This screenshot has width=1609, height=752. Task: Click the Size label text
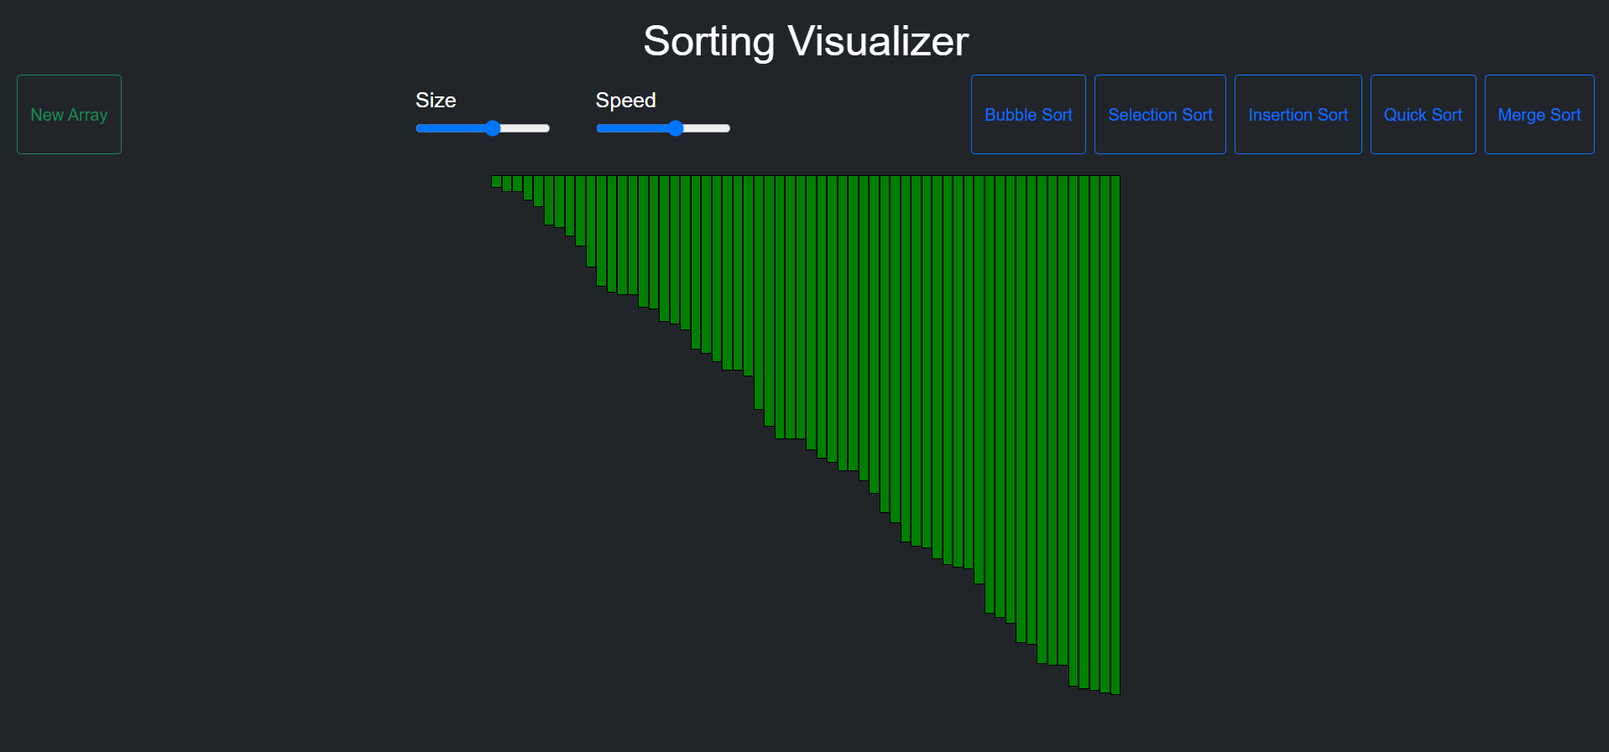[436, 100]
